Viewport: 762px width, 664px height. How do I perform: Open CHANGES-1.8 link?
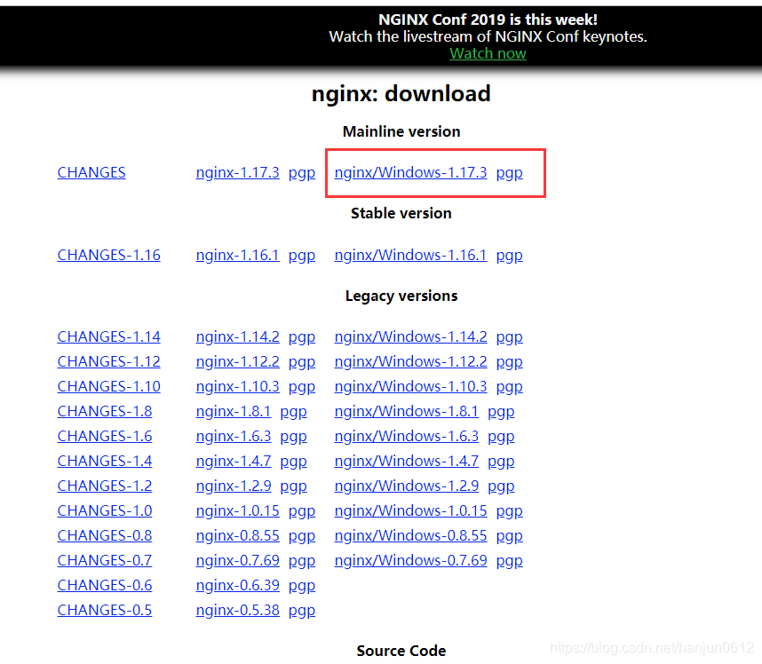(105, 411)
